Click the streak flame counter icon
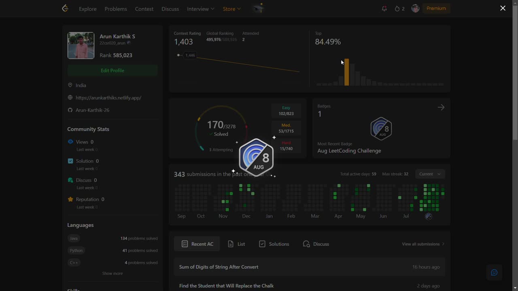 [399, 8]
